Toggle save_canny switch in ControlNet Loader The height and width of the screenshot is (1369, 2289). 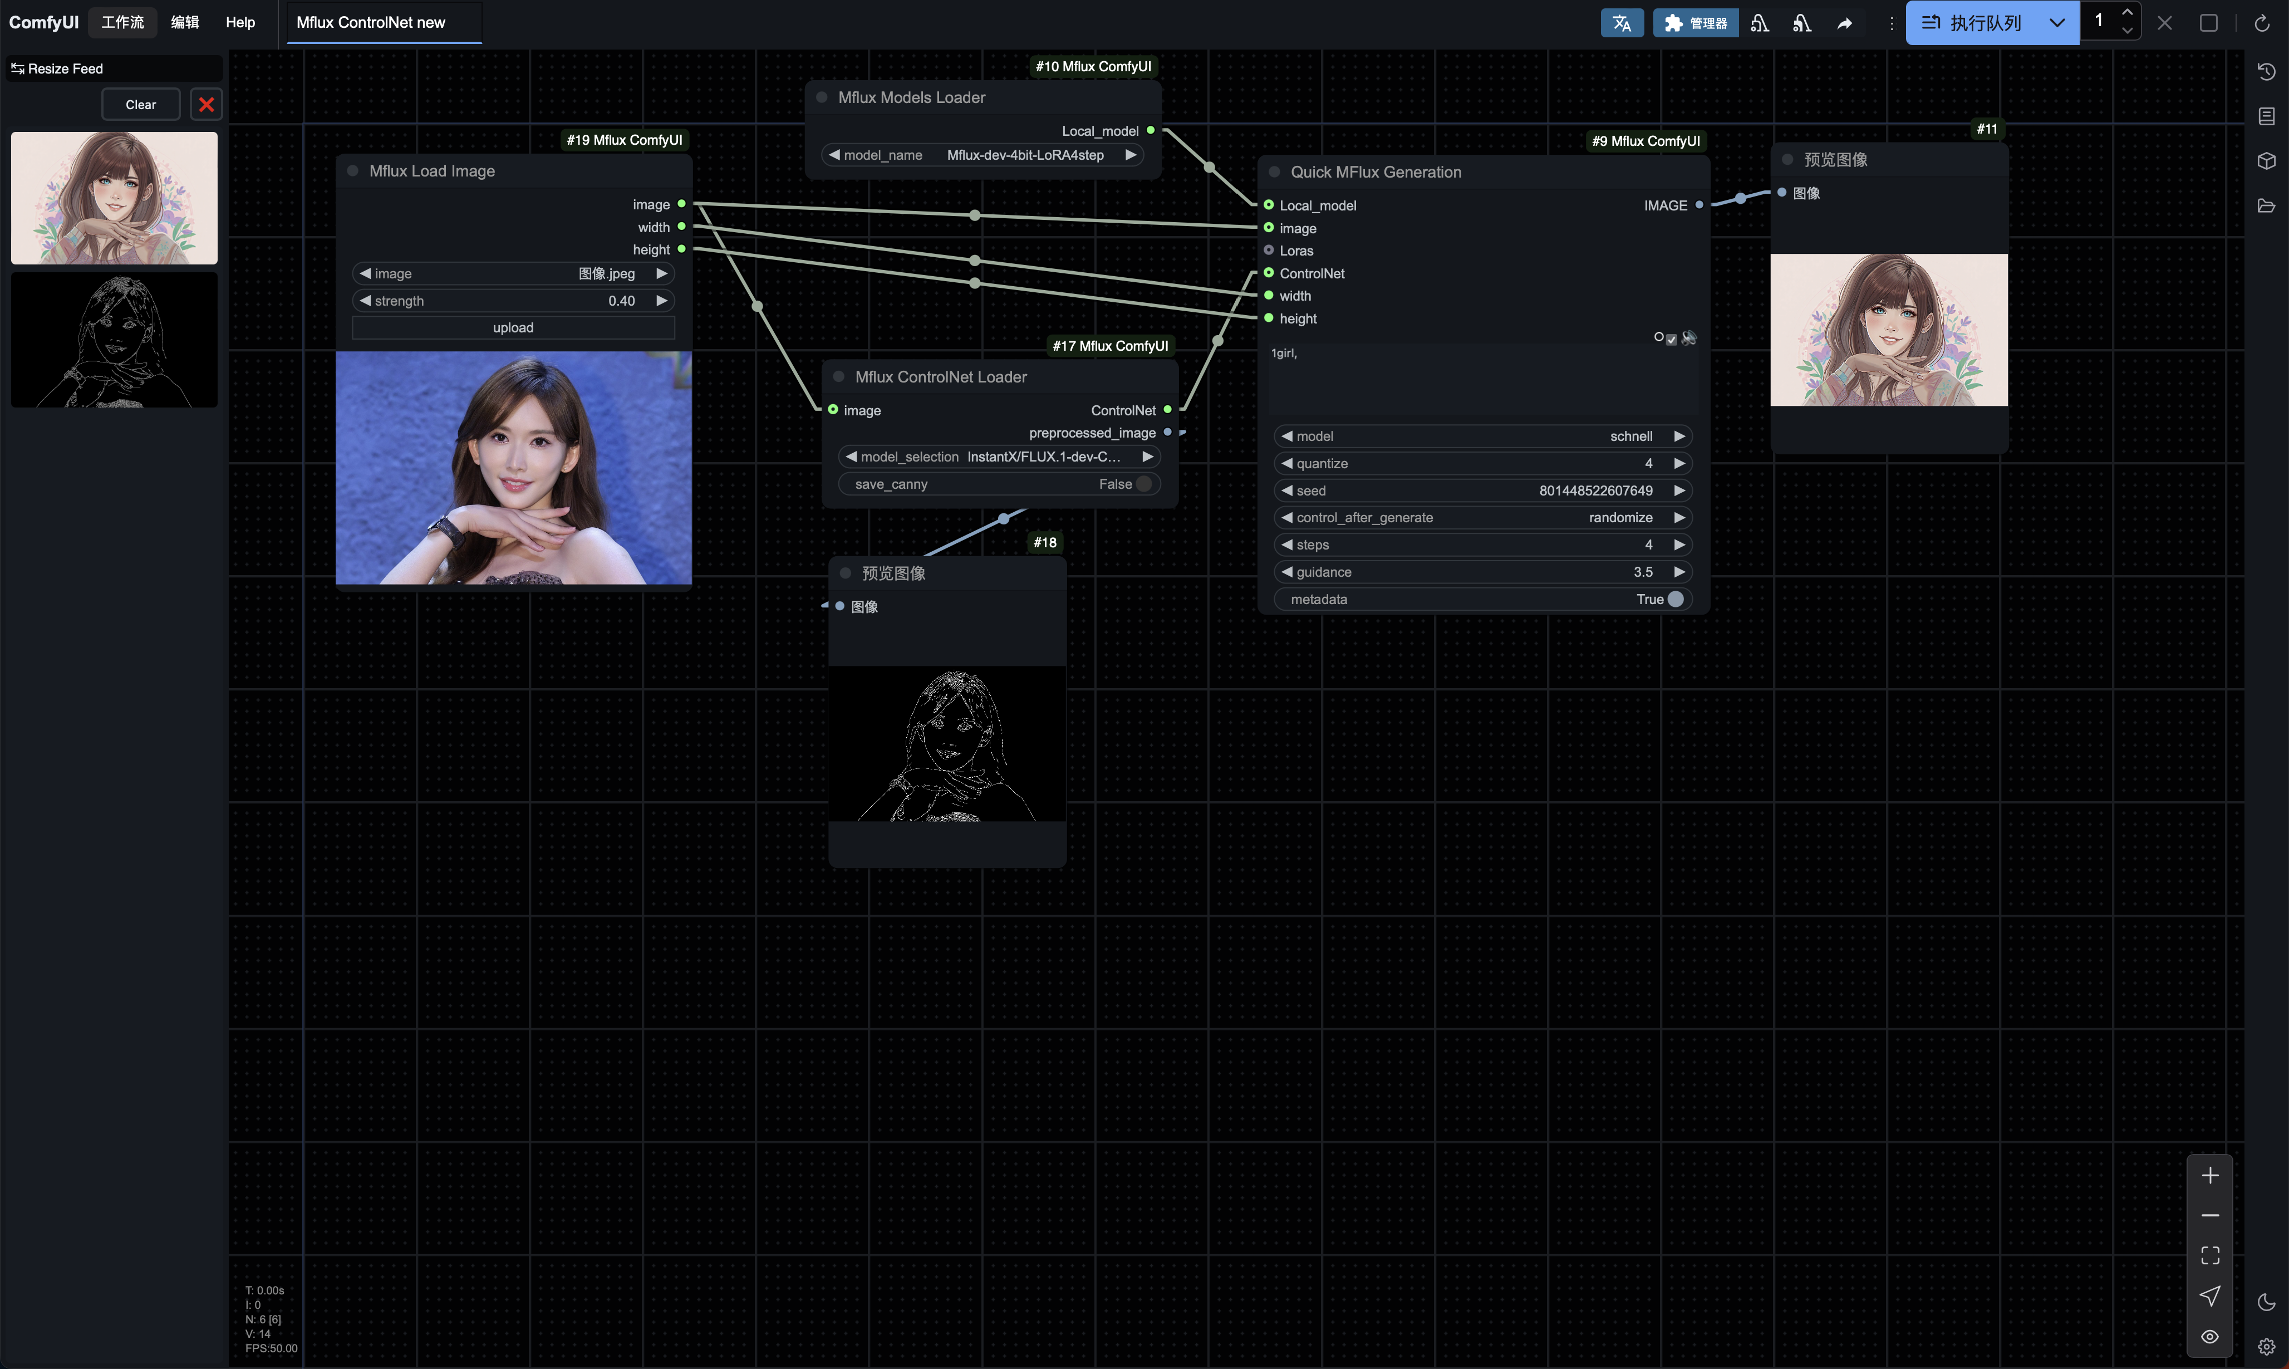point(1143,484)
